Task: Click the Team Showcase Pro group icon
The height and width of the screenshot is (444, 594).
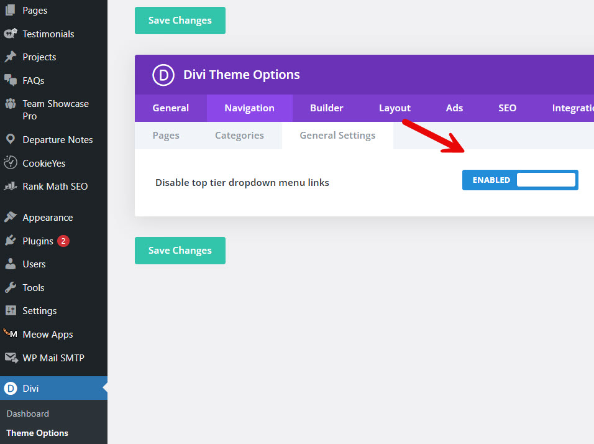Action: click(x=10, y=103)
